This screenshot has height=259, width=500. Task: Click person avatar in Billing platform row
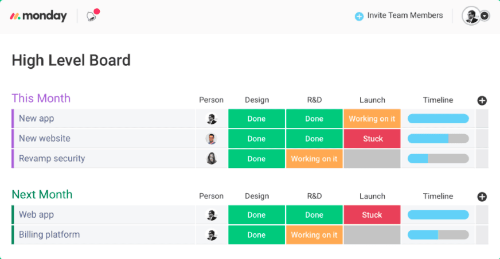(212, 235)
